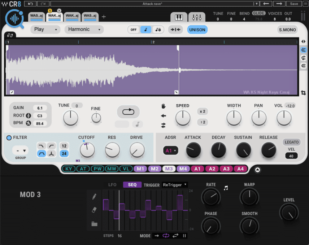This screenshot has width=309, height=245.
Task: Click the redo arrow icon
Action: coord(43,4)
